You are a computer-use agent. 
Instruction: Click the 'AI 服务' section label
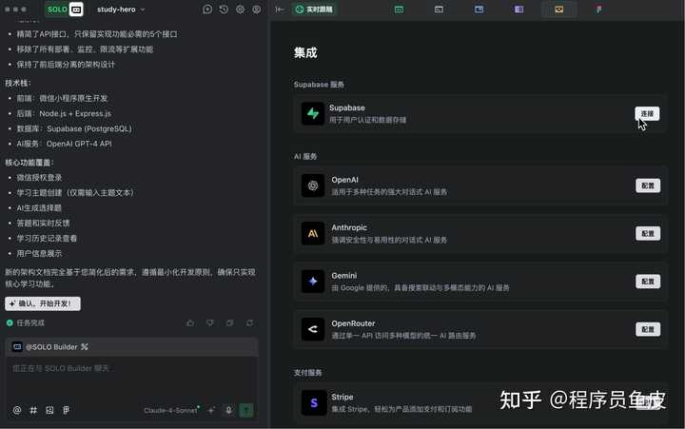coord(305,156)
